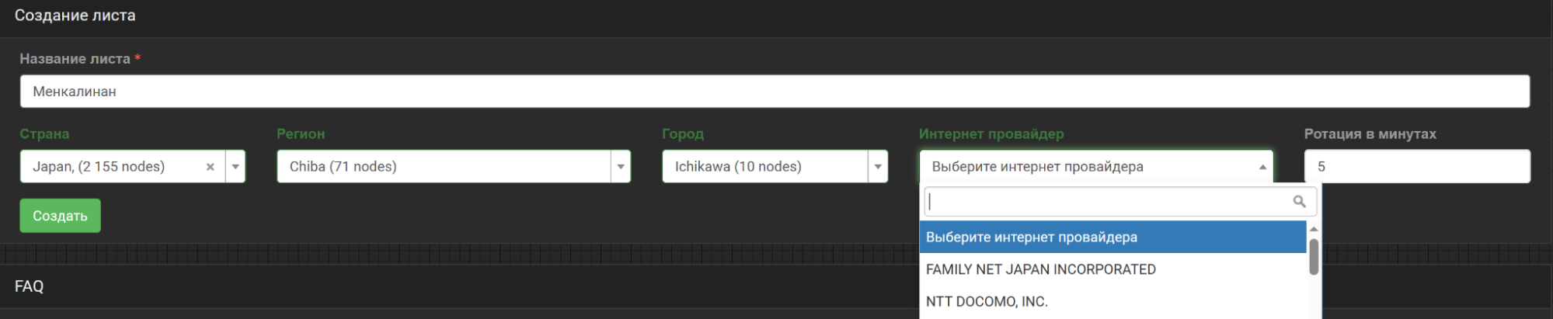
Task: Click the Ротация в минутах input
Action: point(1416,167)
